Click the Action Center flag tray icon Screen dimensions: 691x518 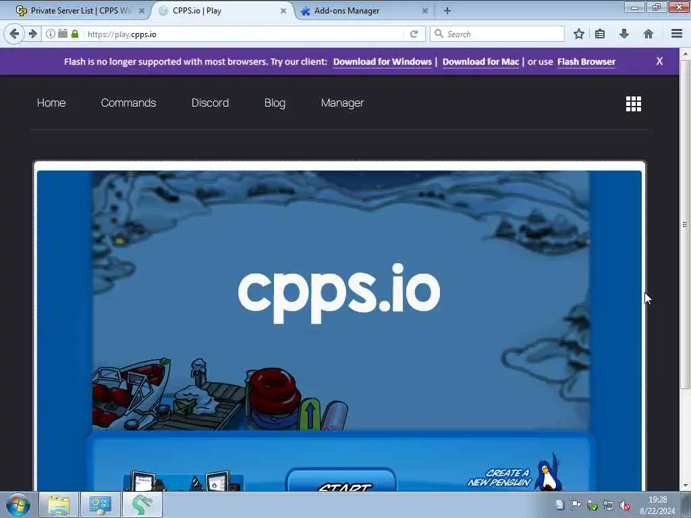pyautogui.click(x=576, y=505)
